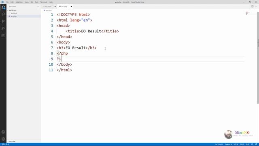The width and height of the screenshot is (259, 146).
Task: Click Spaces: 4 indentation indicator
Action: point(228,144)
